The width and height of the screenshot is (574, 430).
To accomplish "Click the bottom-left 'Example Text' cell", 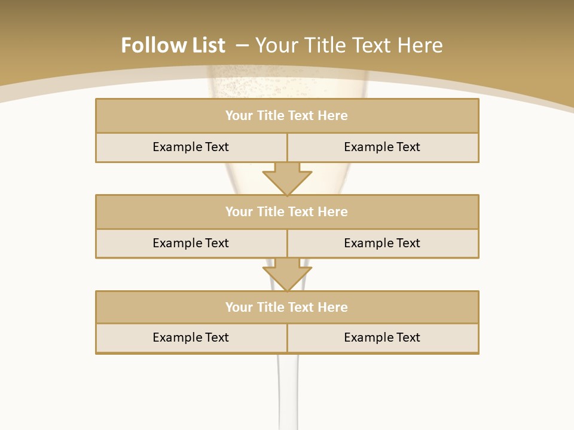I will coord(191,338).
